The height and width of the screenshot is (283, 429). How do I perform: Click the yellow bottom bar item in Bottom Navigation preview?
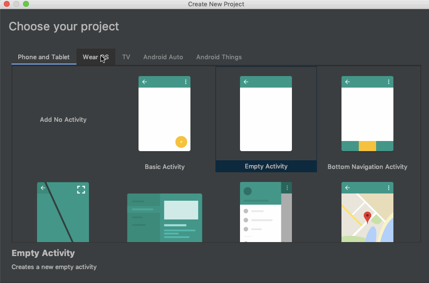[367, 146]
